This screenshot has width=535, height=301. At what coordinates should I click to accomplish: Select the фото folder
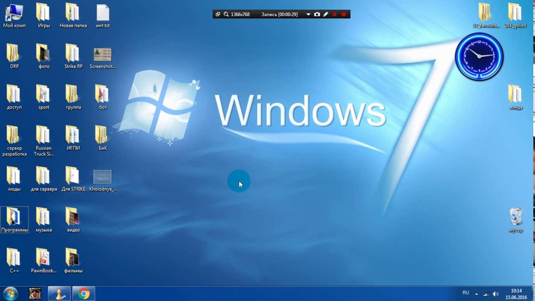pyautogui.click(x=44, y=56)
